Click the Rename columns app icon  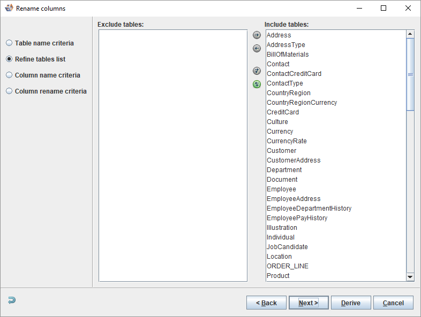pos(9,8)
